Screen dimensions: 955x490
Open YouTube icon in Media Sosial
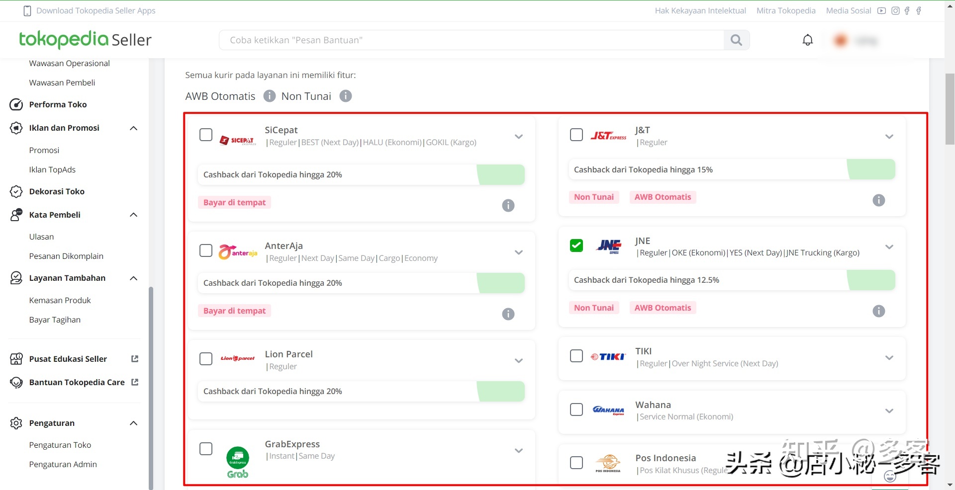(x=881, y=11)
